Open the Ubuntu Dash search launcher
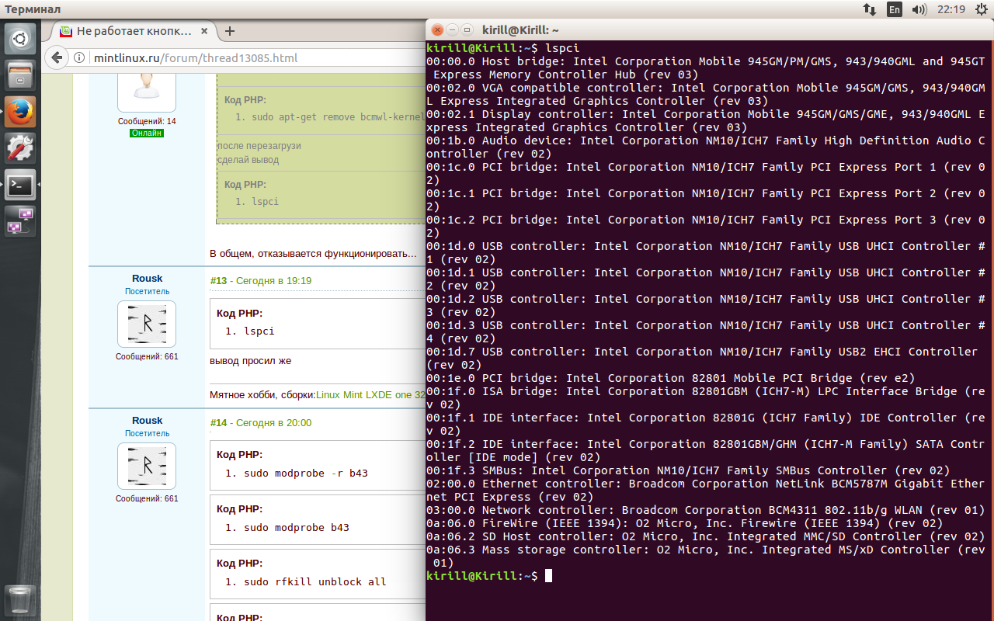This screenshot has height=621, width=994. [20, 38]
